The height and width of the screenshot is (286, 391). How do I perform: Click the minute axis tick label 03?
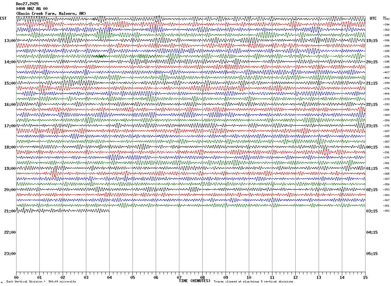point(86,277)
